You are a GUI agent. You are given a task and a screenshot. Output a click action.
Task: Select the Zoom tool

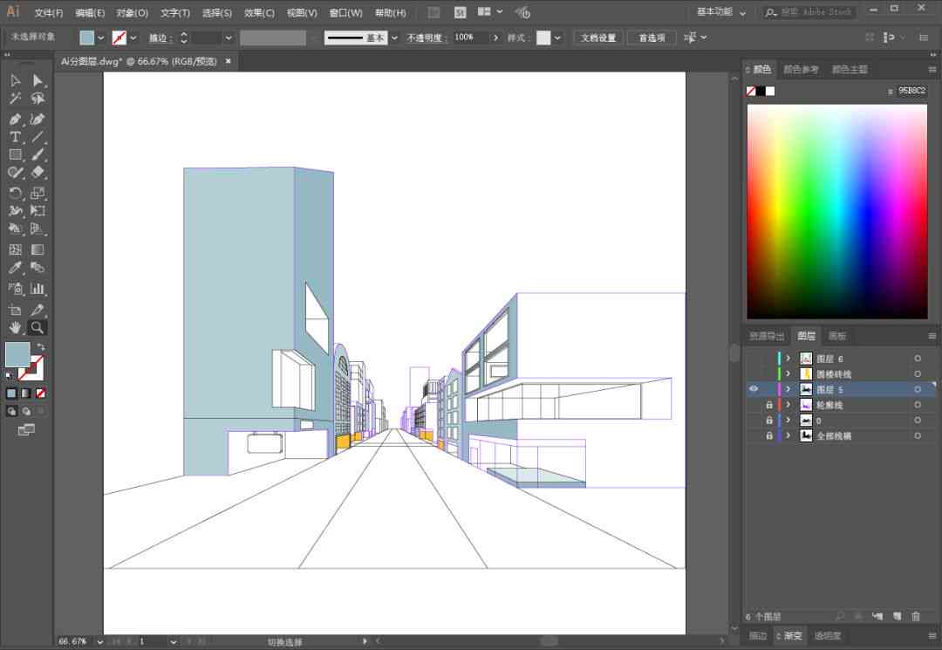[38, 327]
